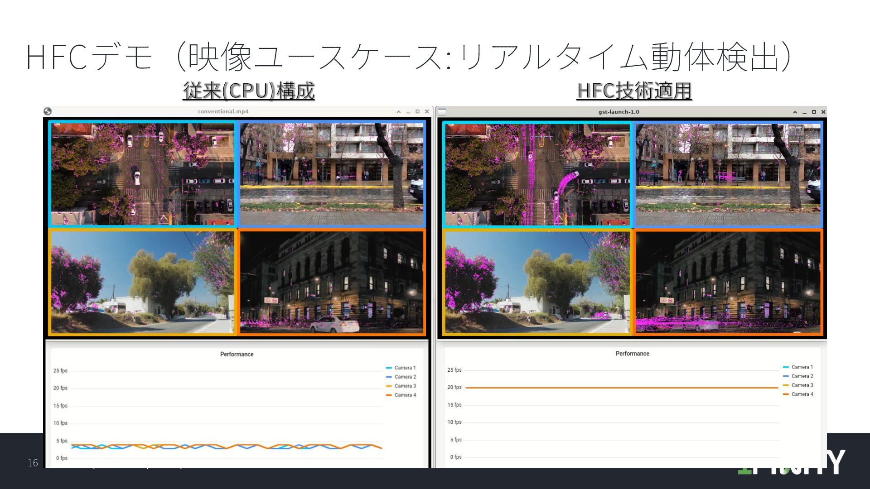Toggle Camera 1 legend in left chart
This screenshot has width=870, height=489.
405,368
